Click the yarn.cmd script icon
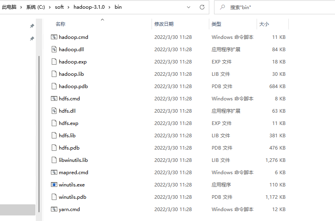The image size is (335, 221). tap(55, 209)
